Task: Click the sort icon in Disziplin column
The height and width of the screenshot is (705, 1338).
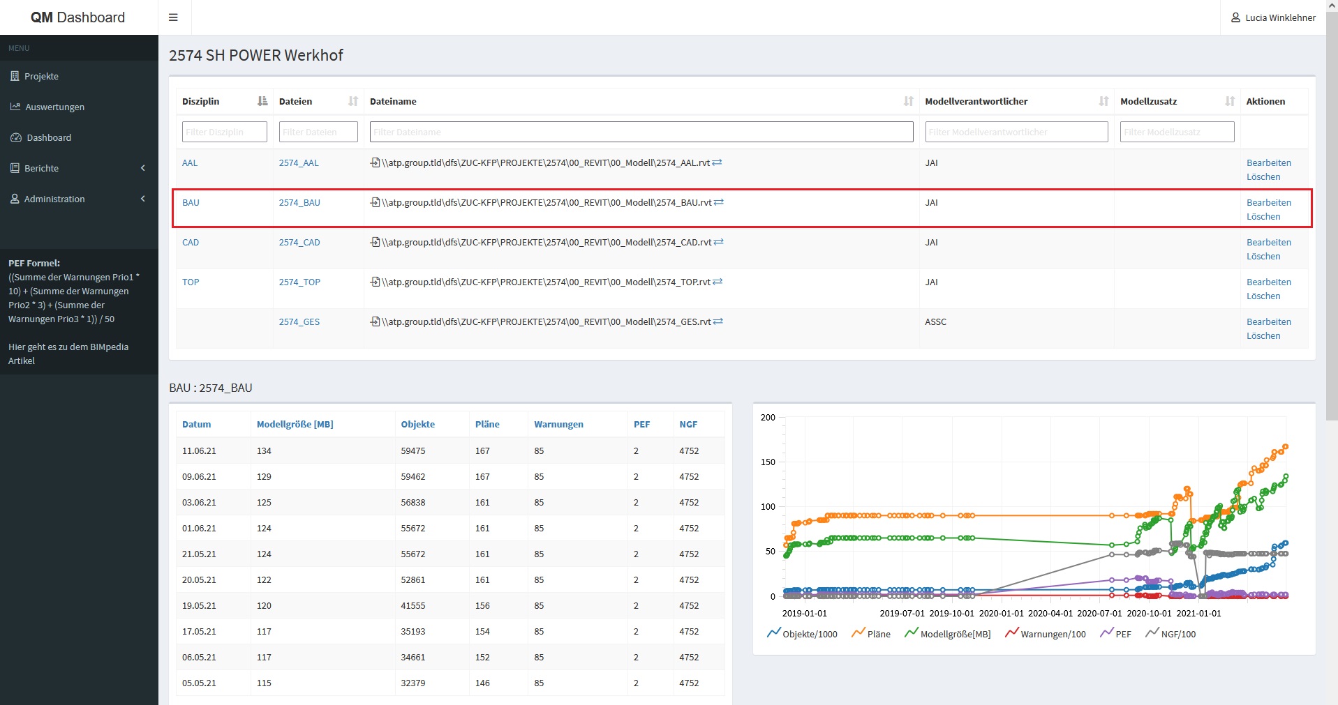Action: (262, 101)
